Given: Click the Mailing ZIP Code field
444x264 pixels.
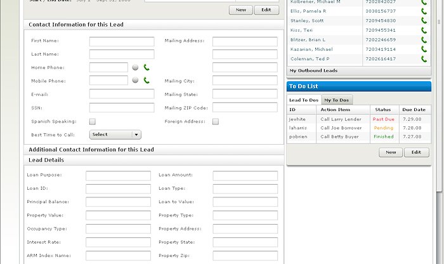Looking at the screenshot, I should (x=245, y=107).
